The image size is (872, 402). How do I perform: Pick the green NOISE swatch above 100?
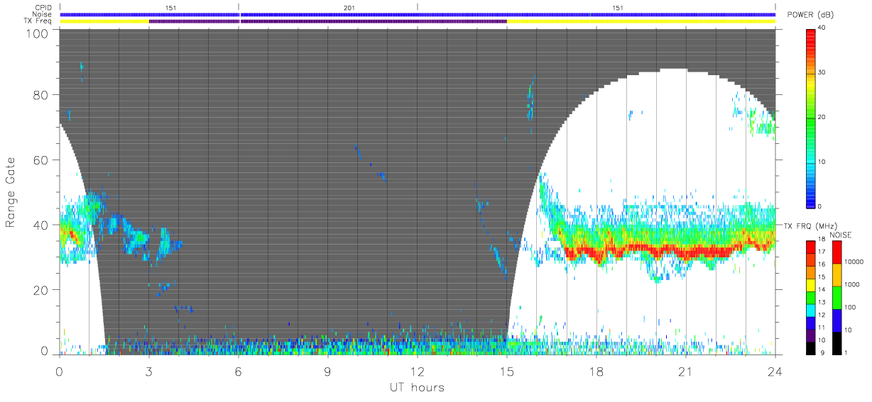836,298
